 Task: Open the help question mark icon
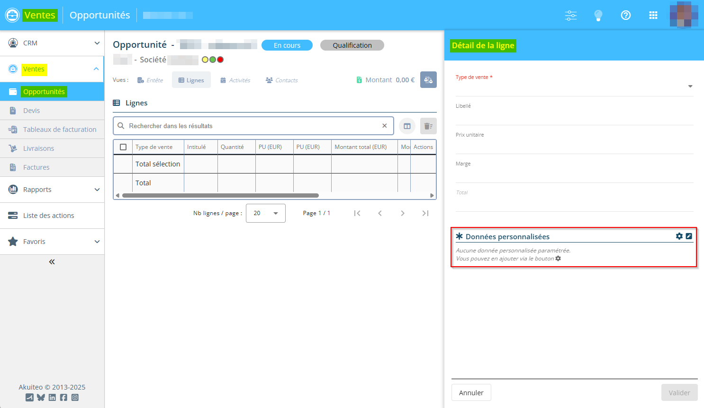pyautogui.click(x=626, y=15)
